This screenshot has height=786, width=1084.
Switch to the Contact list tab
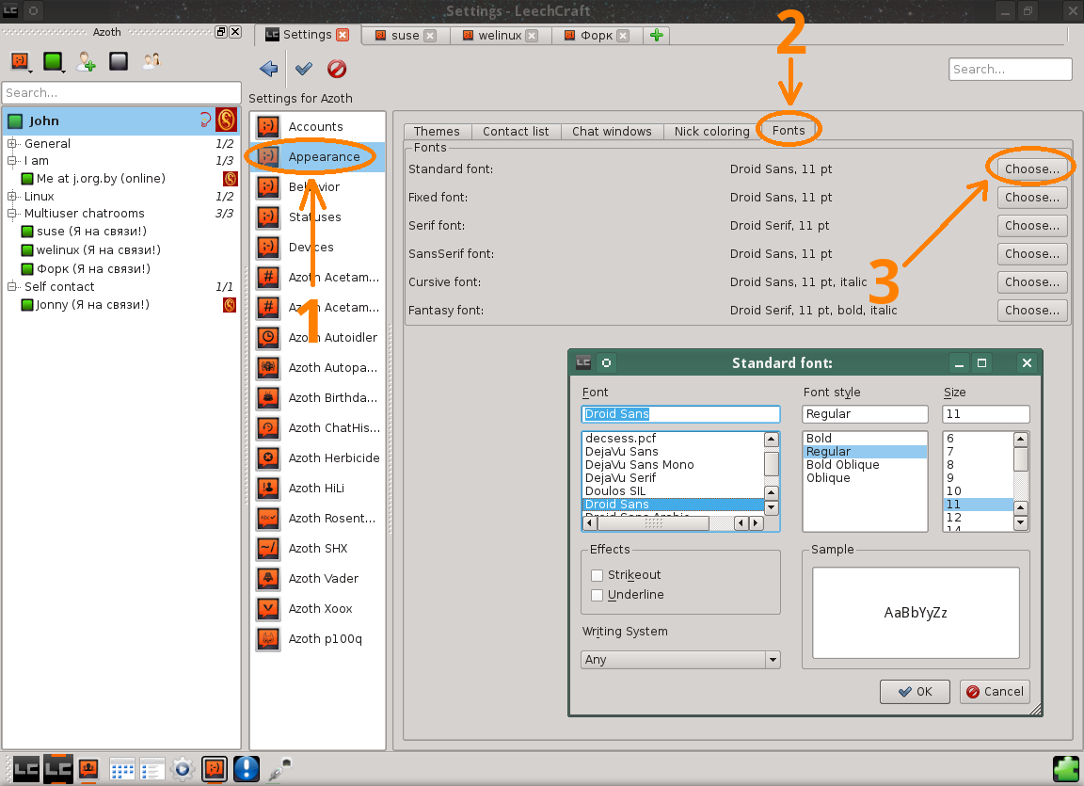516,132
